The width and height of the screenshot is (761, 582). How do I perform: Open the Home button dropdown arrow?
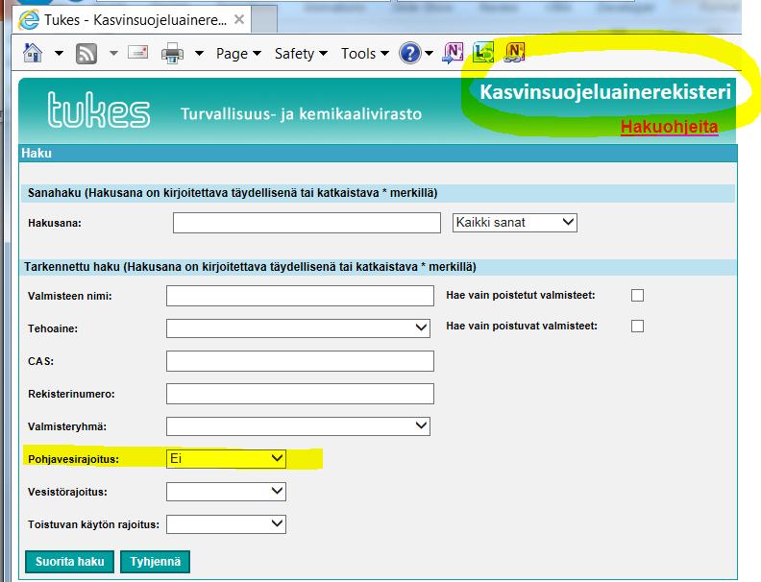pos(59,53)
